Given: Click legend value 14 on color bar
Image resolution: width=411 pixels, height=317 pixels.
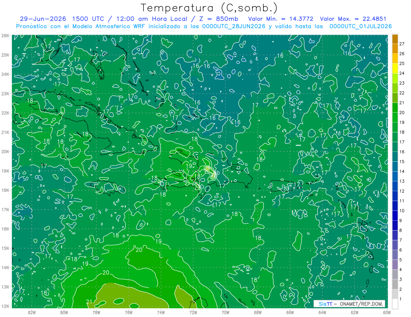Looking at the screenshot, I should 402,171.
